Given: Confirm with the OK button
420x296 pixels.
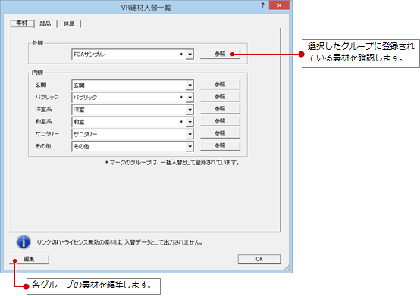Looking at the screenshot, I should tap(259, 259).
